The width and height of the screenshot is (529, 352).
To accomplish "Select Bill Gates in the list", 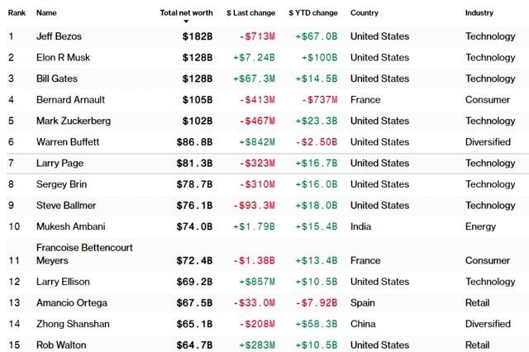I will (56, 78).
